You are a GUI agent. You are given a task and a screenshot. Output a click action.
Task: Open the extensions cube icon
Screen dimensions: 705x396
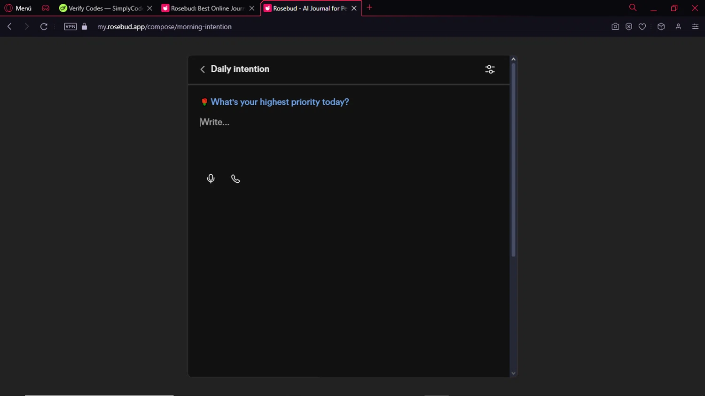coord(661,26)
